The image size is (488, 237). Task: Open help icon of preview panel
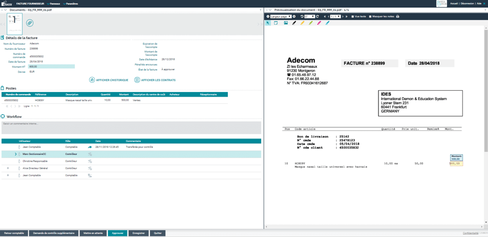(484, 10)
